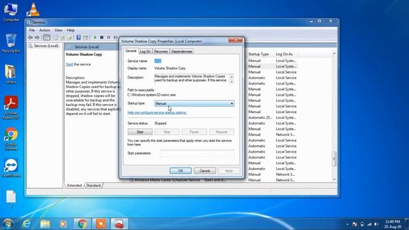
Task: Toggle the Show/Hide Console Tree toolbar icon
Action: pos(47,38)
